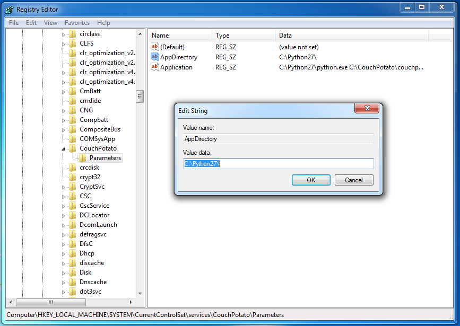460x326 pixels.
Task: Select the Disk key label
Action: tap(85, 272)
